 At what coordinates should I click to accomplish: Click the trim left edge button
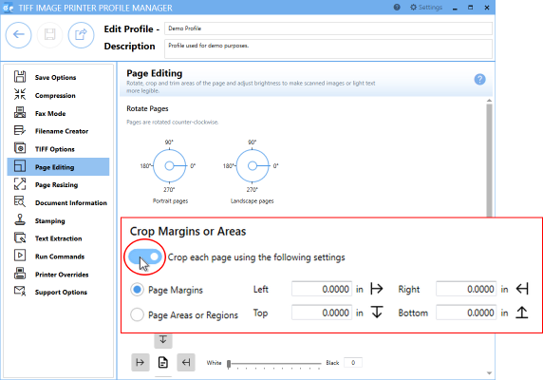point(140,362)
